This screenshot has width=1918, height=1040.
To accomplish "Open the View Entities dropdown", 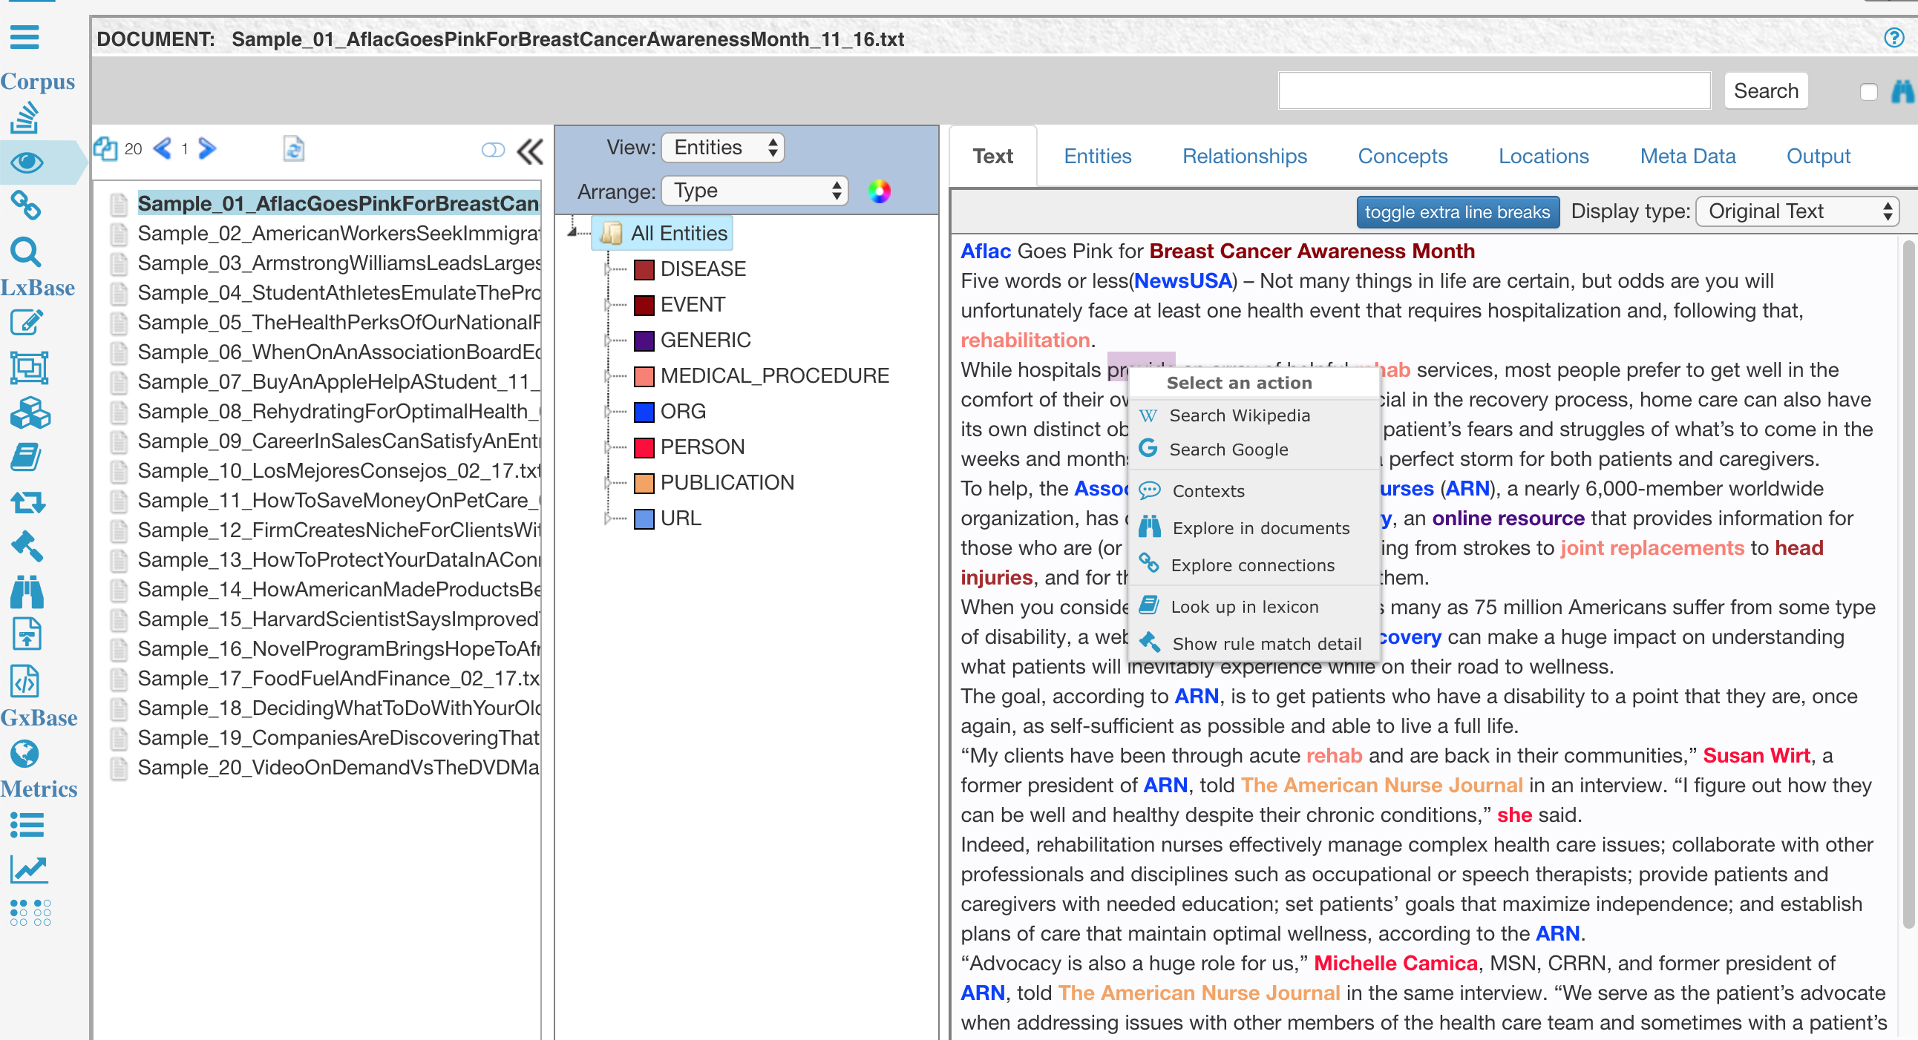I will click(x=722, y=148).
